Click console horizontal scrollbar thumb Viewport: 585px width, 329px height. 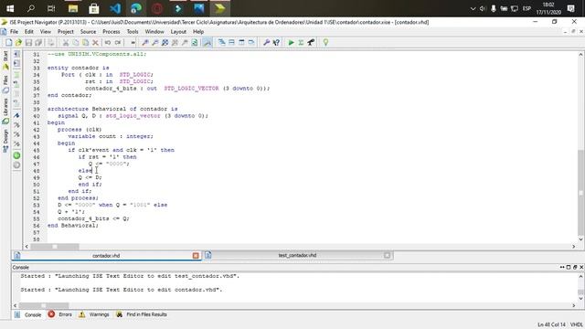[44, 305]
